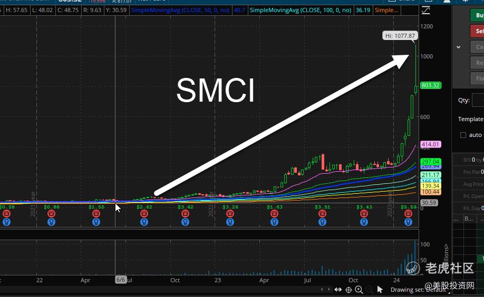
Task: Click the pink 414.01 price axis label
Action: click(x=431, y=144)
